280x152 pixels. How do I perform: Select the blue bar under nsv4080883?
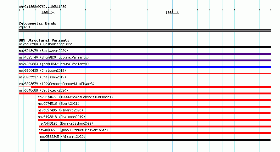(x=145, y=67)
